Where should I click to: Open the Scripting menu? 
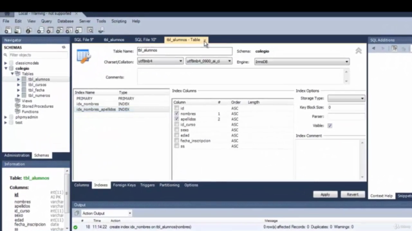tap(118, 21)
